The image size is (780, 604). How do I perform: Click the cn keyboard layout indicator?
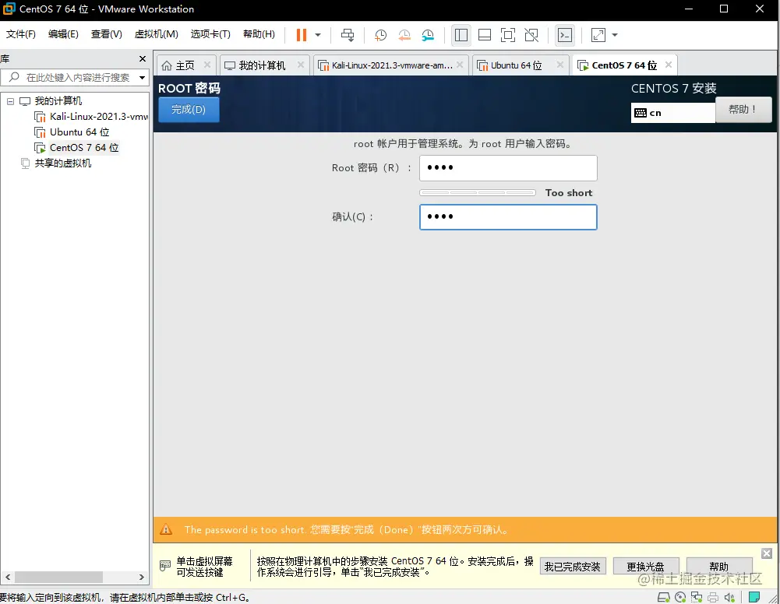672,113
